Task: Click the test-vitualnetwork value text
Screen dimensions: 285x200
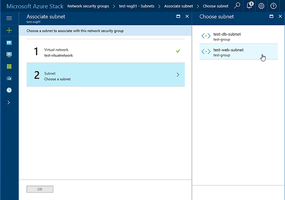Action: pos(59,56)
